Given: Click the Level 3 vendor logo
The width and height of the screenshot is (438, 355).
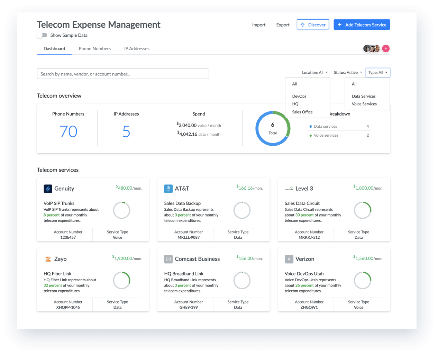Looking at the screenshot, I should (x=289, y=189).
